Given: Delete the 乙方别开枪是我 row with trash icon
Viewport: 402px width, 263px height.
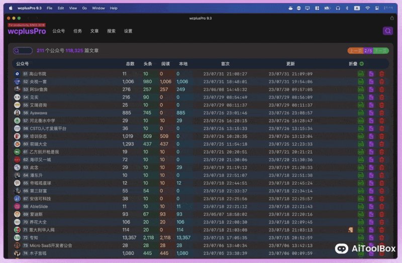Looking at the screenshot, I should pos(381,152).
